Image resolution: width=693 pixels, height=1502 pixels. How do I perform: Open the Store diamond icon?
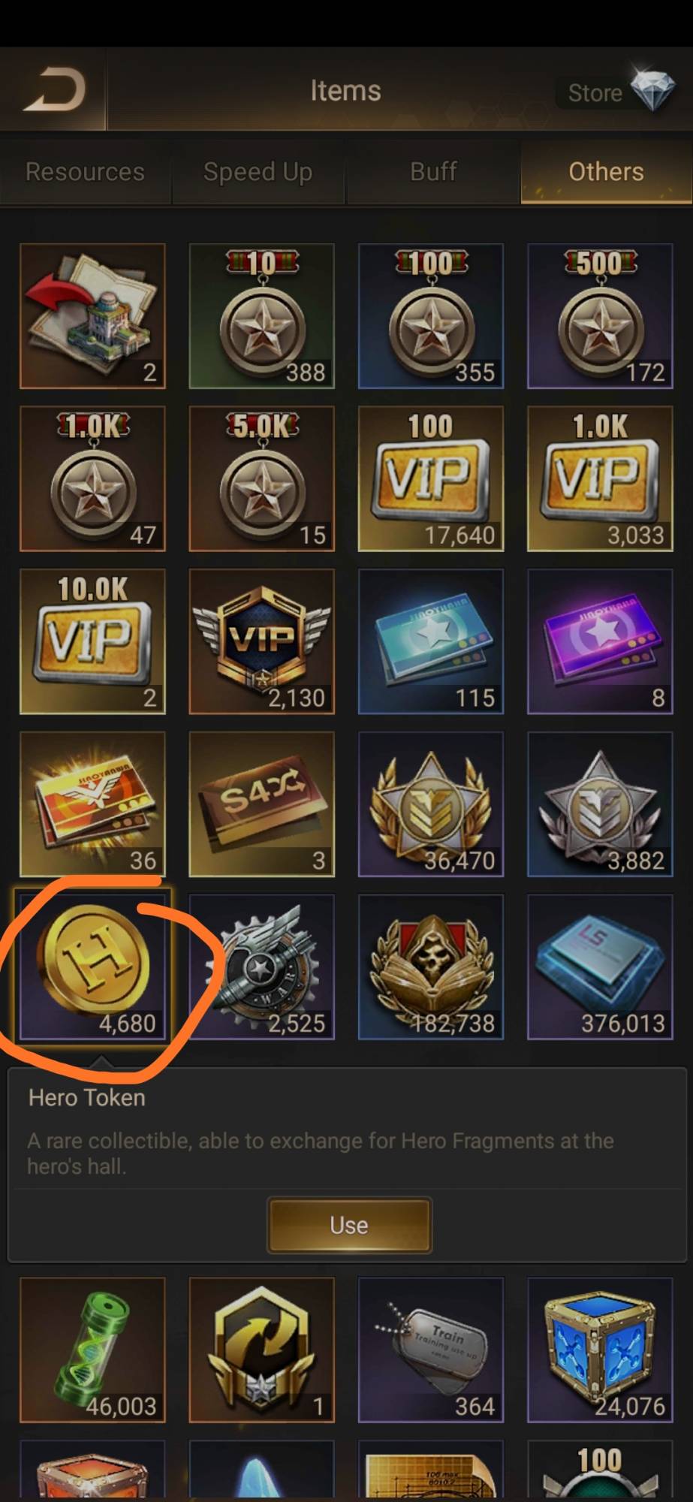pyautogui.click(x=652, y=90)
